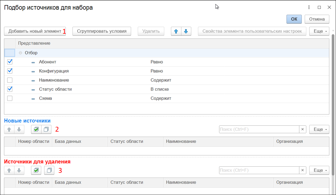Click the dash icon next to Абонент

(33, 62)
